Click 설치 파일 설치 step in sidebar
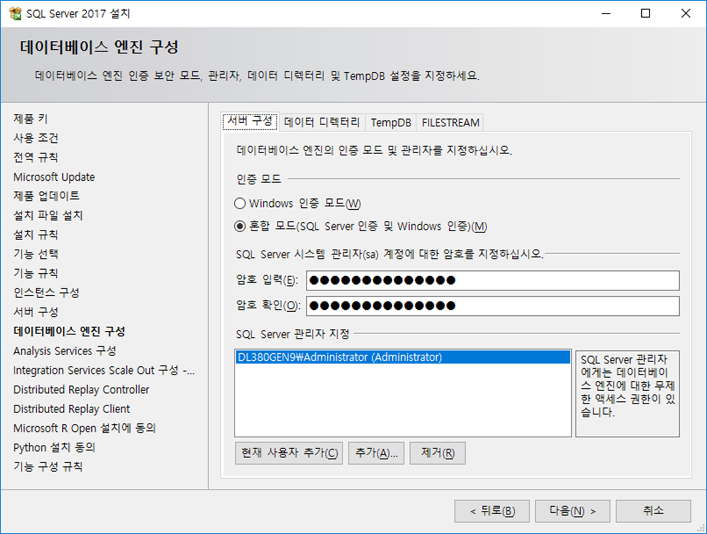707x534 pixels. (48, 216)
